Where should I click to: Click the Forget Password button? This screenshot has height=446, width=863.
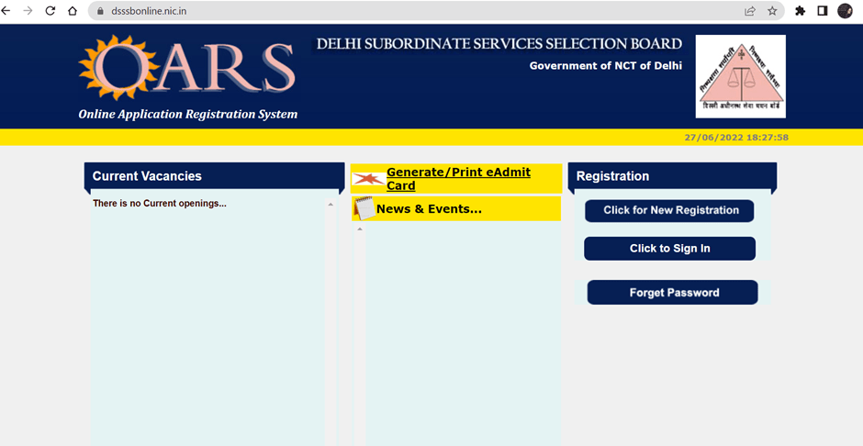click(x=673, y=293)
